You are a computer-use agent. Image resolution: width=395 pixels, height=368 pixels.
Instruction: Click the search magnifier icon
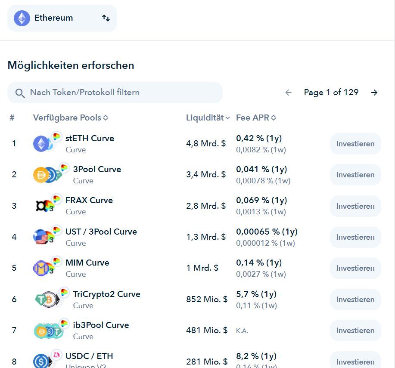click(20, 93)
